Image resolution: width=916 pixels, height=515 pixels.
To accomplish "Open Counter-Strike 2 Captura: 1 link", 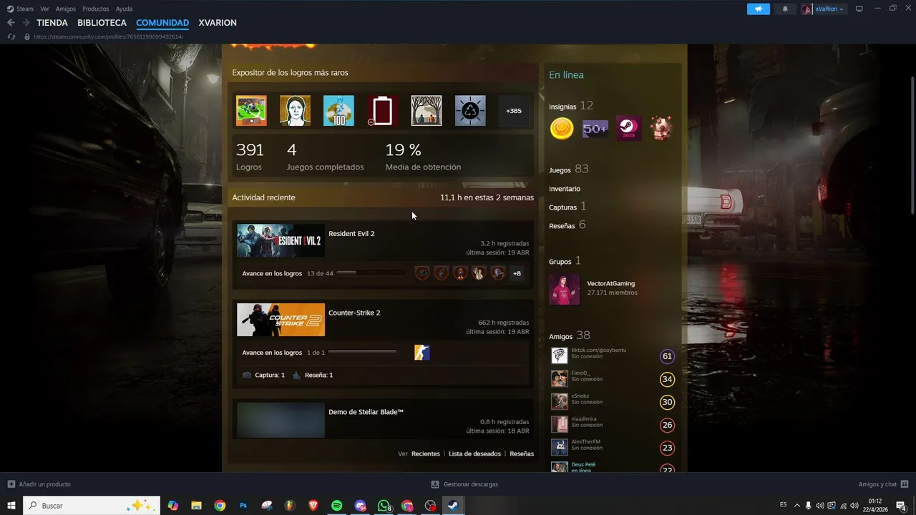I will pos(263,375).
